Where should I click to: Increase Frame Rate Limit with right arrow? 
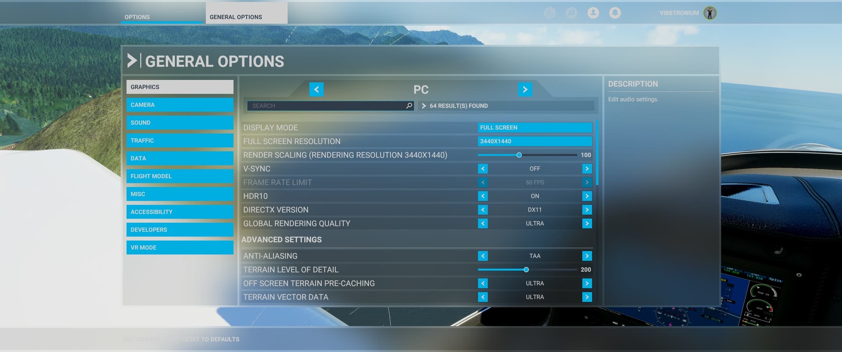click(x=587, y=182)
